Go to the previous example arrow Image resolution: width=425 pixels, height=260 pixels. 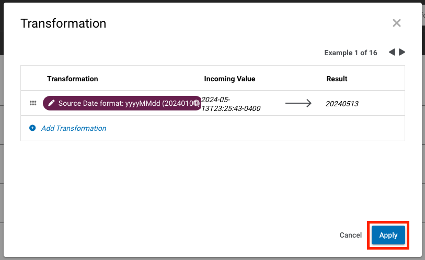click(x=392, y=52)
